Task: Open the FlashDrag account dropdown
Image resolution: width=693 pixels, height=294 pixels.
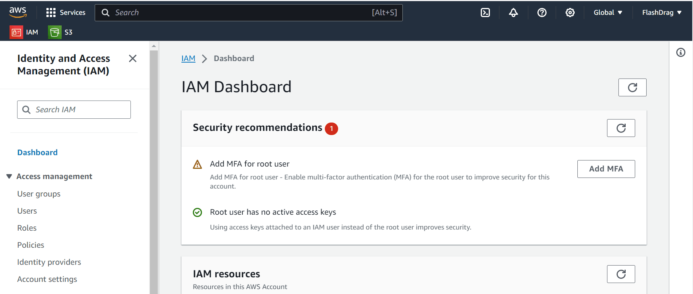Action: point(662,13)
